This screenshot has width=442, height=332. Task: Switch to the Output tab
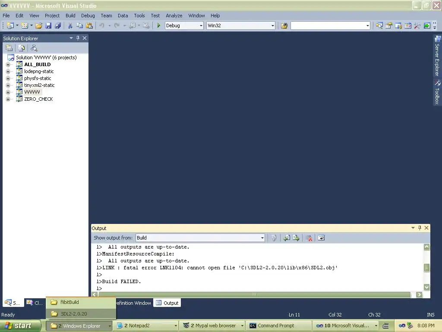pos(168,303)
